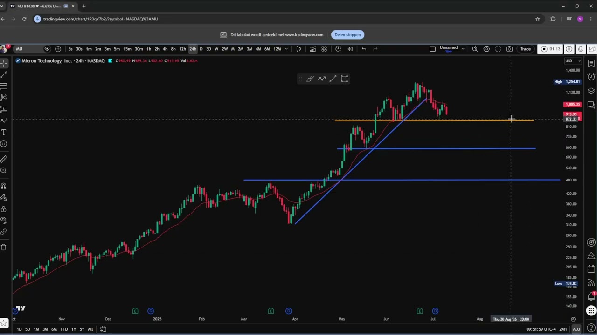
Task: Undo the last chart action
Action: 364,49
